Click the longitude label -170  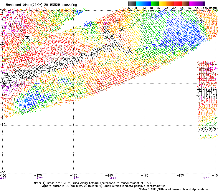click(x=74, y=175)
